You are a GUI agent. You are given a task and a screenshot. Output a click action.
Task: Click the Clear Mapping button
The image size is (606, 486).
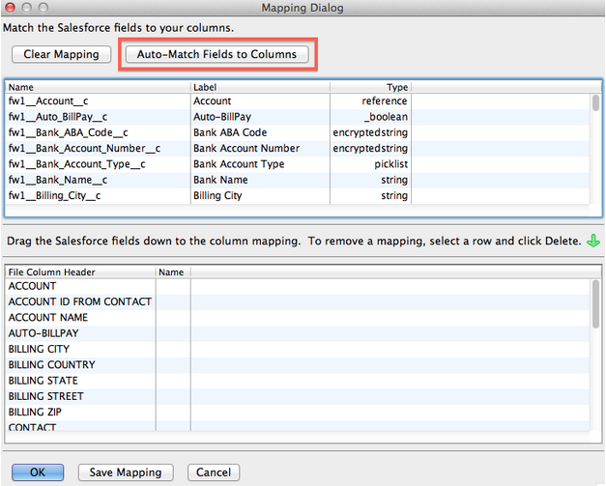(62, 54)
